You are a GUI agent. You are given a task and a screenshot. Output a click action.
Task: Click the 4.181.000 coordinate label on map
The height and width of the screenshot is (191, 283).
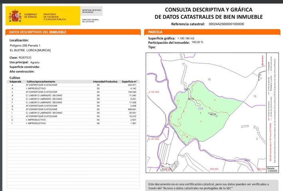154,139
